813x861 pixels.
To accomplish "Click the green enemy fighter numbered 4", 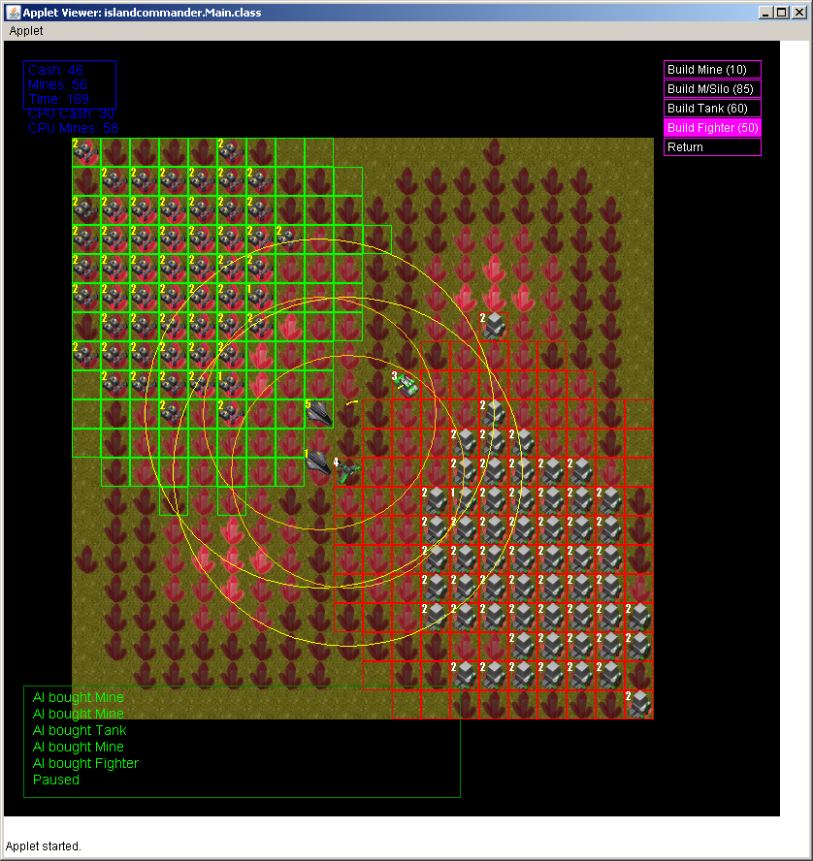I will click(347, 471).
